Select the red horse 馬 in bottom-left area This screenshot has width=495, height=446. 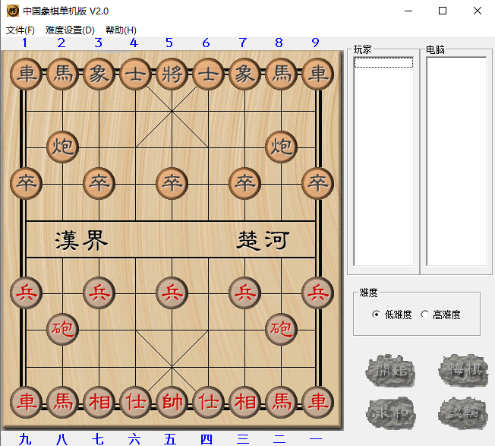pyautogui.click(x=63, y=401)
